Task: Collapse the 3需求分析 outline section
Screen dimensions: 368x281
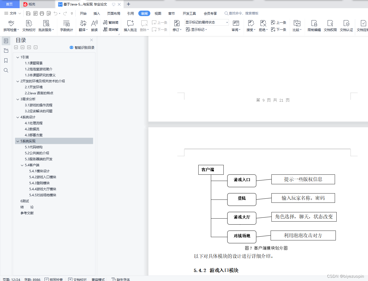Action: [x=18, y=99]
